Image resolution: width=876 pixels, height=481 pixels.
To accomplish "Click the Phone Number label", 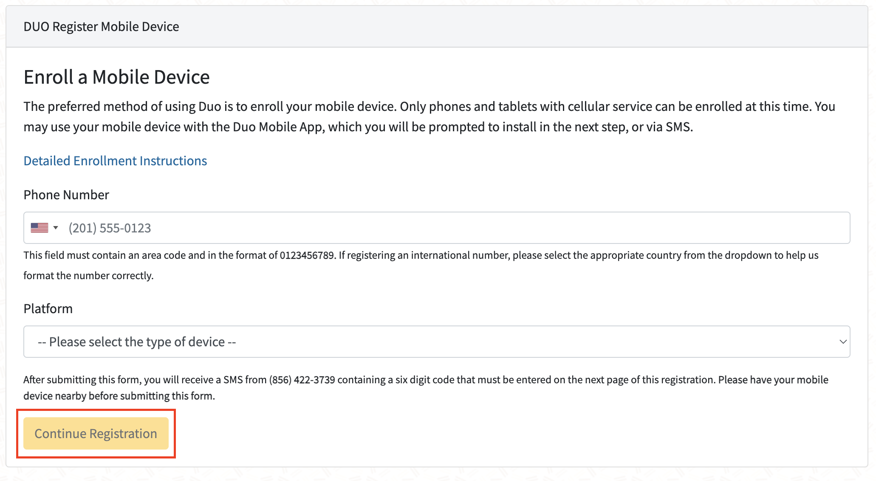I will [x=66, y=195].
